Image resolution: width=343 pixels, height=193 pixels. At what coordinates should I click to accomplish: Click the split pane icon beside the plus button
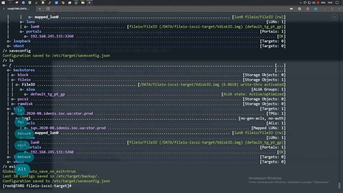coord(48,9)
